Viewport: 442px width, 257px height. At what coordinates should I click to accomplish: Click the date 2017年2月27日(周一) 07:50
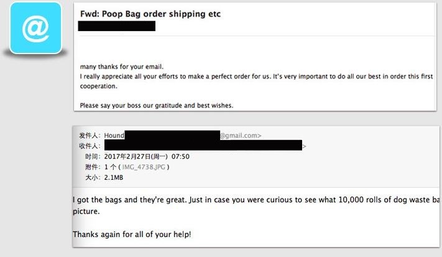[147, 156]
